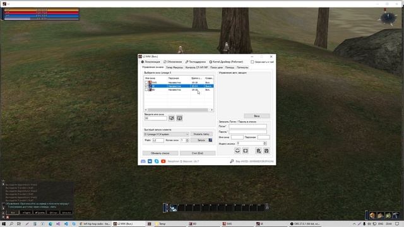Open the OBS window on the taskbar
This screenshot has height=227, width=404.
[305, 224]
